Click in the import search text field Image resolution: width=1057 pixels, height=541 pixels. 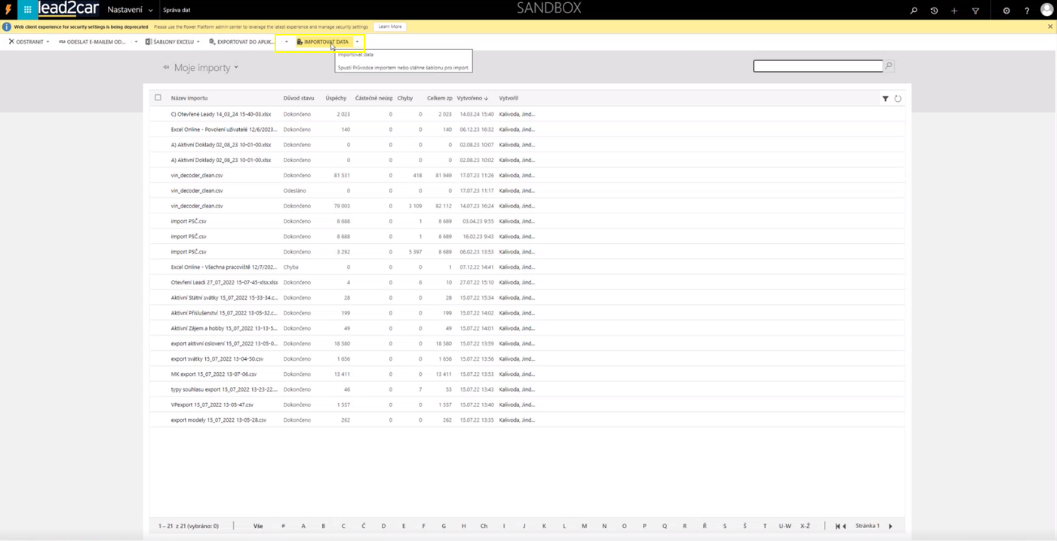pos(818,66)
